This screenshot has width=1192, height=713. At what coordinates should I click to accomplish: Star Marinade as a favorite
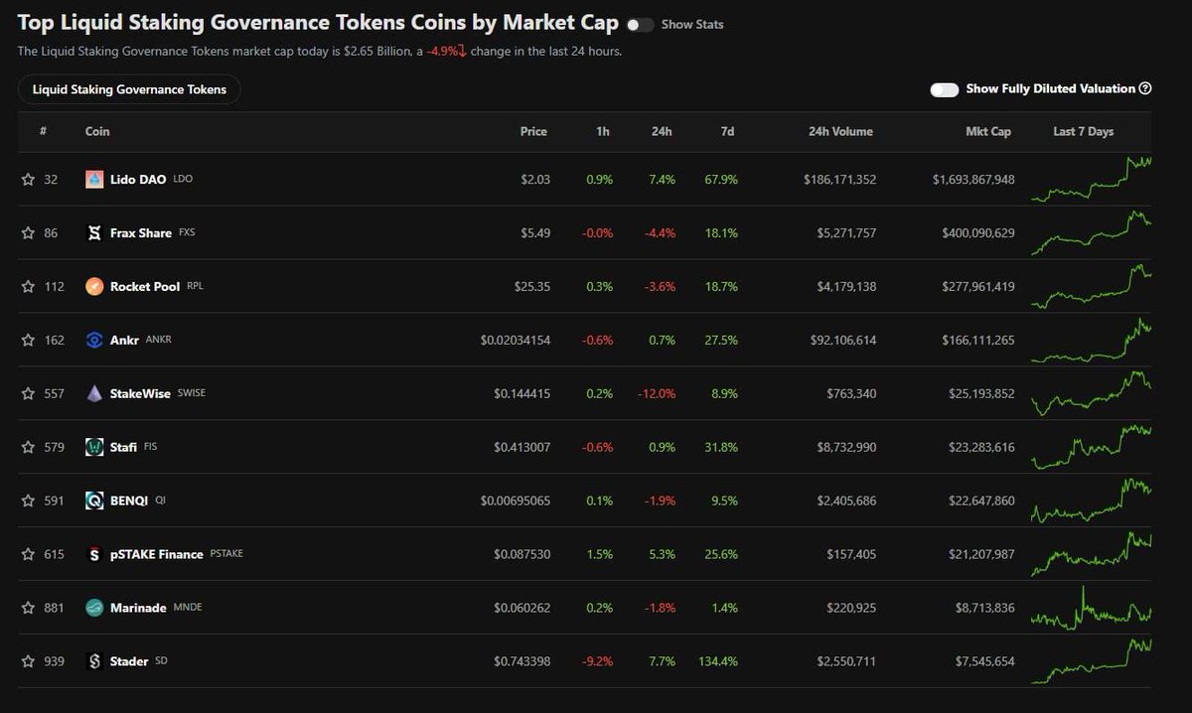tap(28, 608)
